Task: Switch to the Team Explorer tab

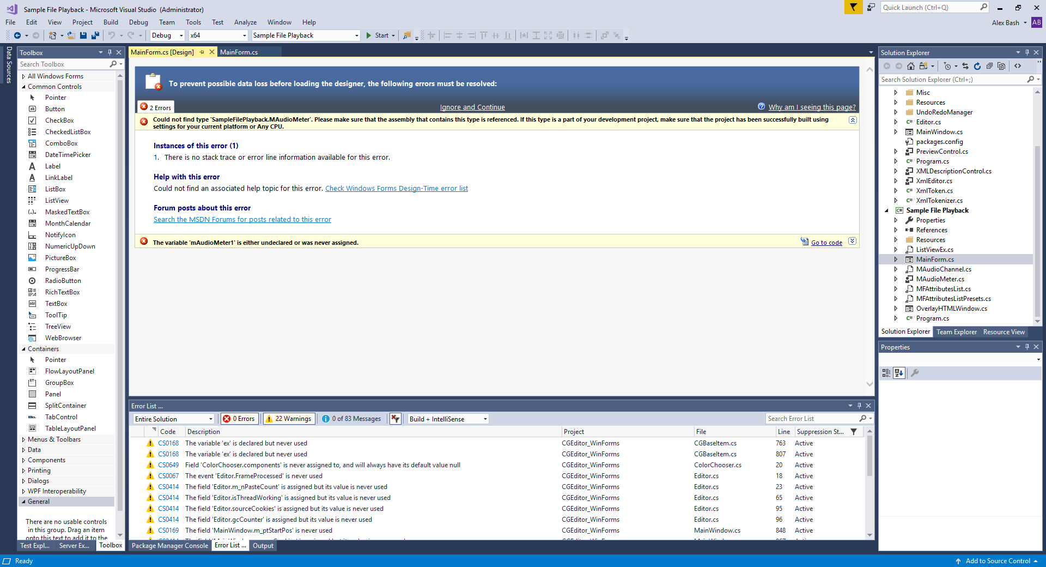Action: 956,332
